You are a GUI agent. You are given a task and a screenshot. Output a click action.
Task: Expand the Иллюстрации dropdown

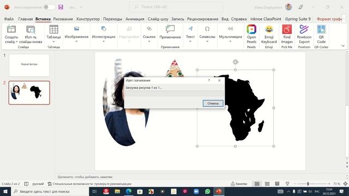(104, 41)
